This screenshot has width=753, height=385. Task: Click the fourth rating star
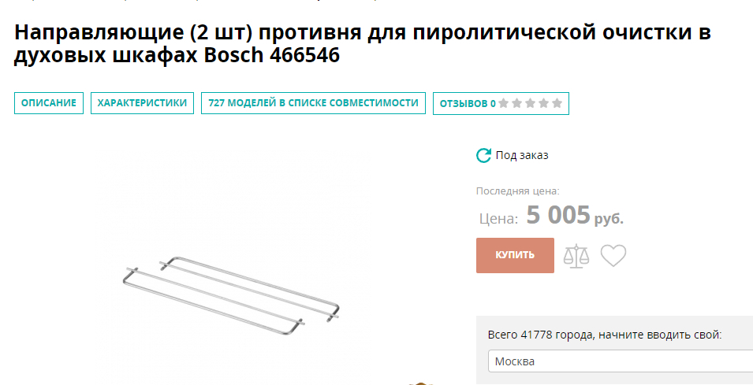coord(543,103)
